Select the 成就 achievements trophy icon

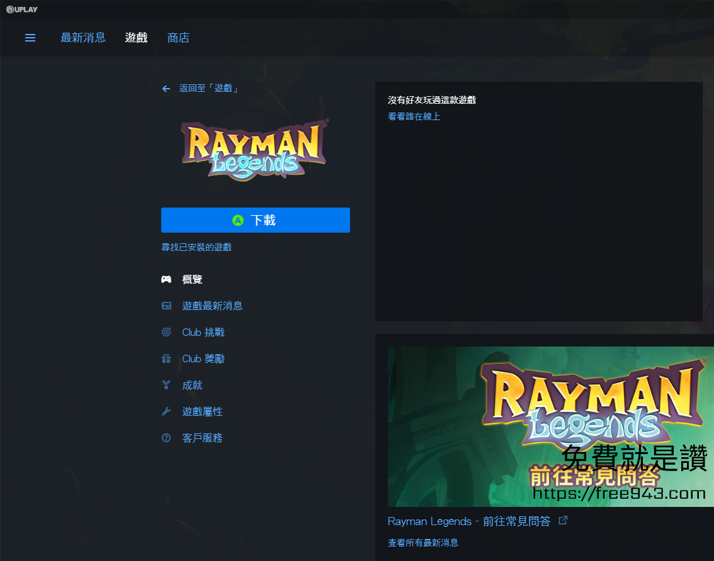[x=166, y=385]
